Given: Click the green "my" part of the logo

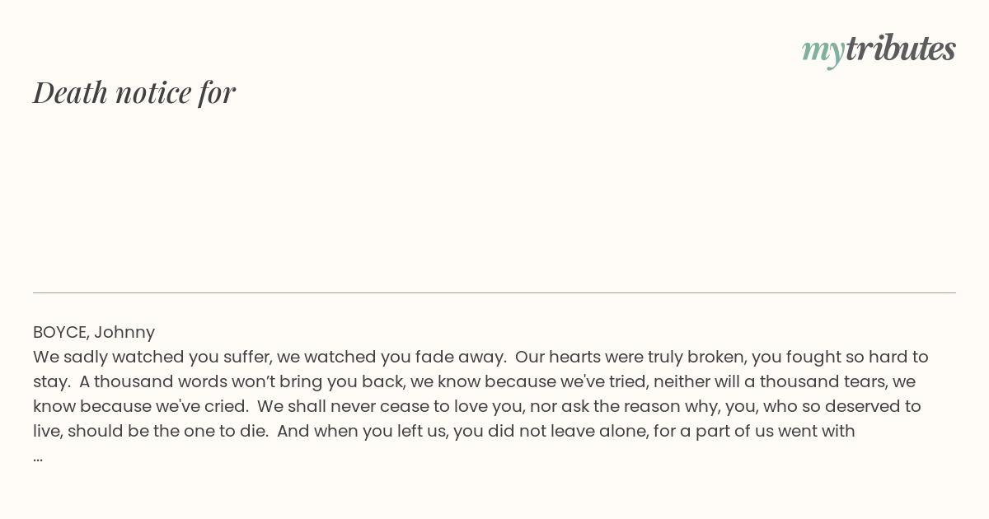Looking at the screenshot, I should pos(823,52).
